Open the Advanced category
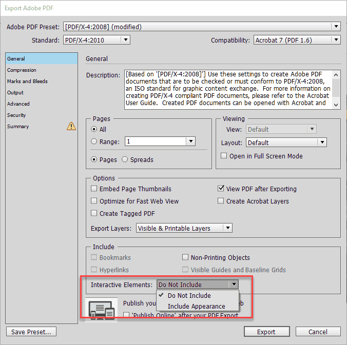This screenshot has height=345, width=347. 42,104
